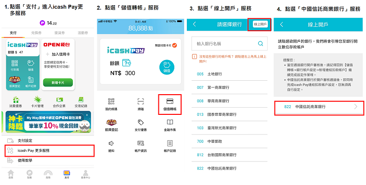Go back from 請選擇銀行 screen
This screenshot has height=185, width=366.
tap(195, 24)
